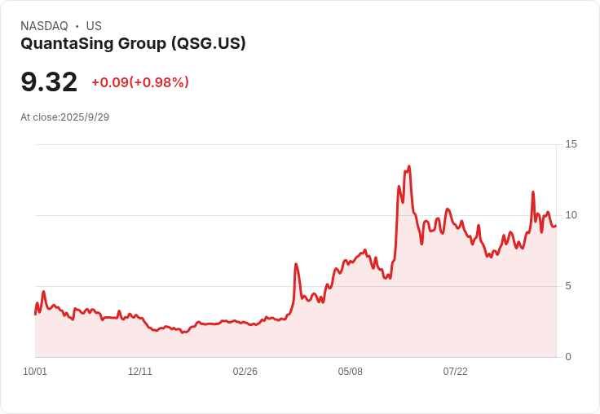Click the 9.32 closing price
The height and width of the screenshot is (414, 600).
(49, 81)
